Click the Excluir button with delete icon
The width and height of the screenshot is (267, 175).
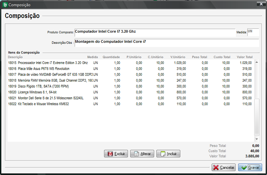[116, 154]
